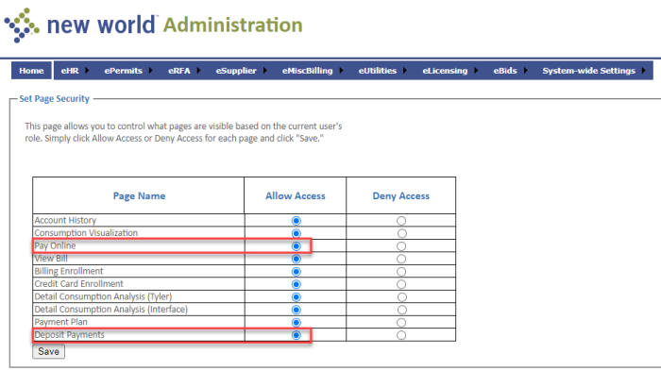Select Deny Access for Pay Online

pos(401,246)
